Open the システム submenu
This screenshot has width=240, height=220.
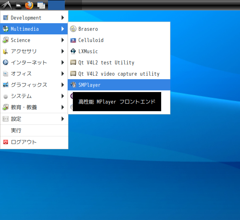(34, 96)
